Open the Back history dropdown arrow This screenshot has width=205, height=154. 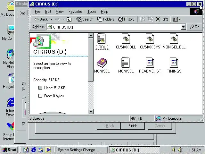(51, 20)
